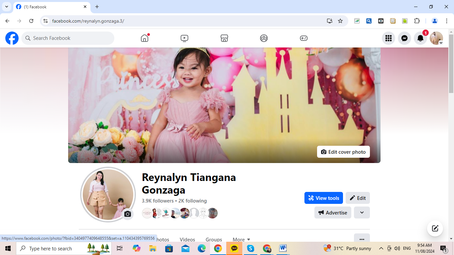
Task: Open the Microsoft Word taskbar icon
Action: 283,248
